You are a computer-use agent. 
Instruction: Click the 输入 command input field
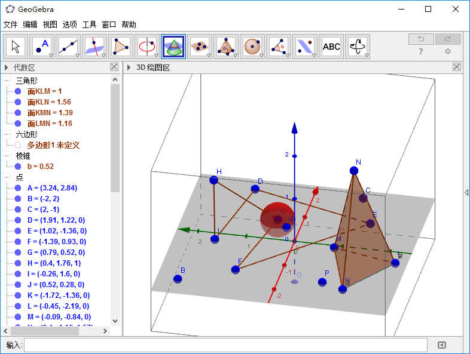pyautogui.click(x=225, y=345)
